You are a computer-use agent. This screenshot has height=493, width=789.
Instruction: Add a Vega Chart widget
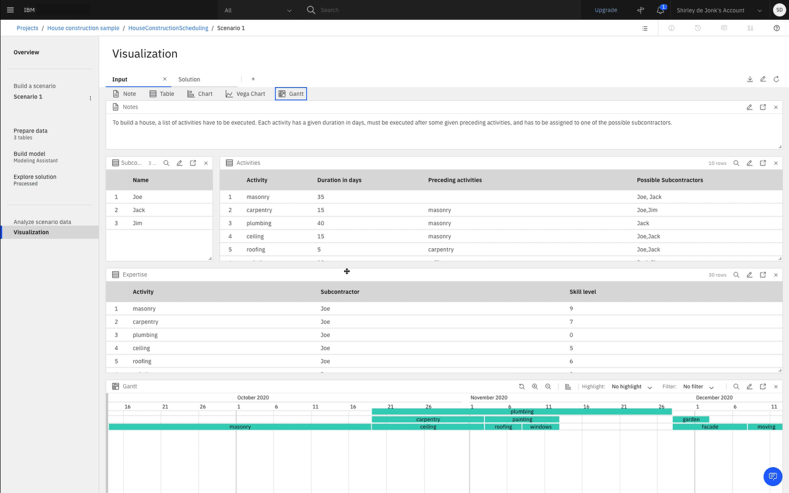(245, 94)
